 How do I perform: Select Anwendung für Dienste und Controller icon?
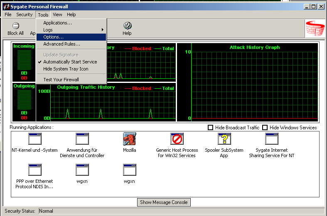click(82, 139)
